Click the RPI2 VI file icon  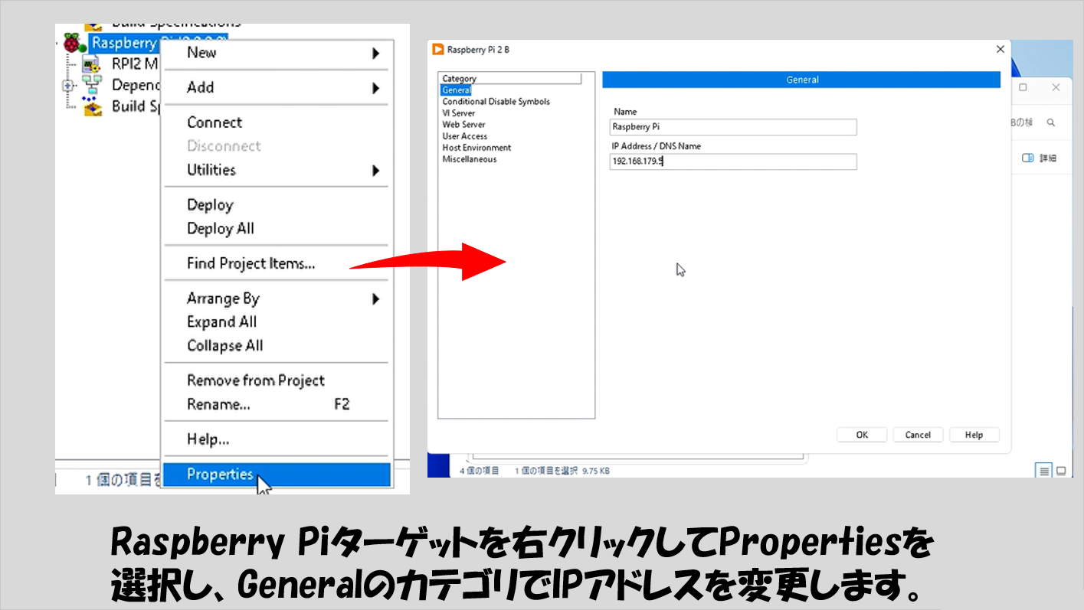[91, 64]
